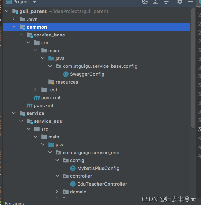Hide the Project tool window with minus icon
Image resolution: width=201 pixels, height=205 pixels.
tap(191, 2)
